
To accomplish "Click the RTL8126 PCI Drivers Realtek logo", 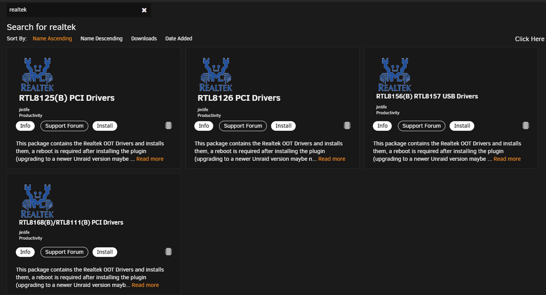I will [216, 75].
